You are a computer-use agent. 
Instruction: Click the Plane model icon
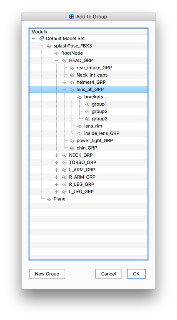[49, 199]
